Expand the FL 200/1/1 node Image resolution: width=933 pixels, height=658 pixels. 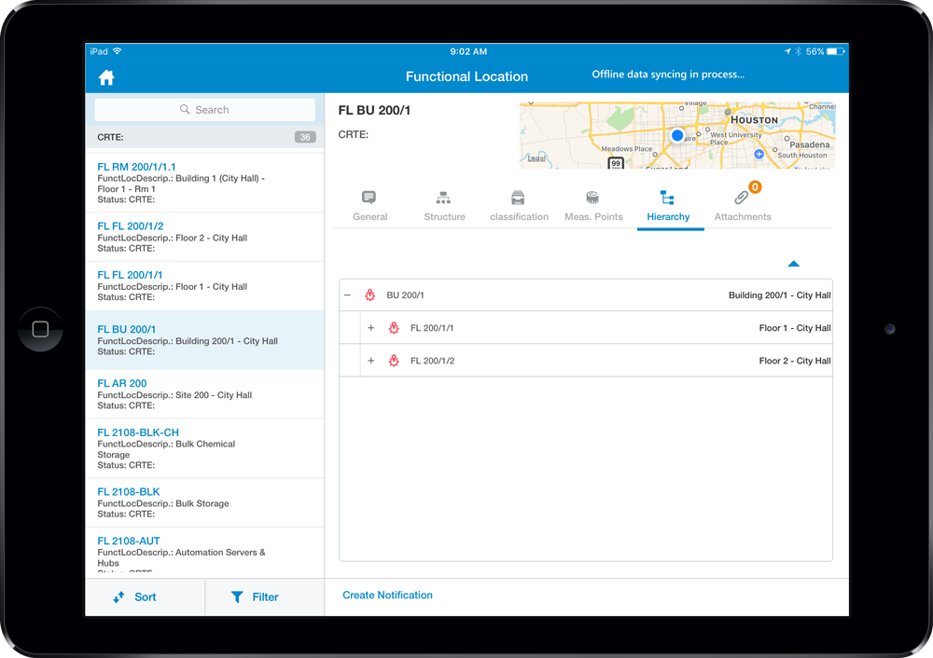pos(370,327)
